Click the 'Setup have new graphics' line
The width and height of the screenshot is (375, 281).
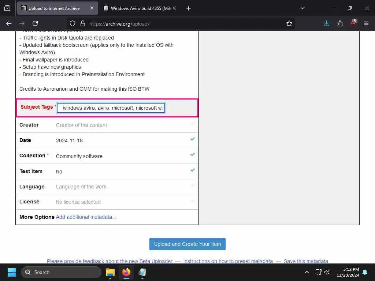pyautogui.click(x=50, y=67)
